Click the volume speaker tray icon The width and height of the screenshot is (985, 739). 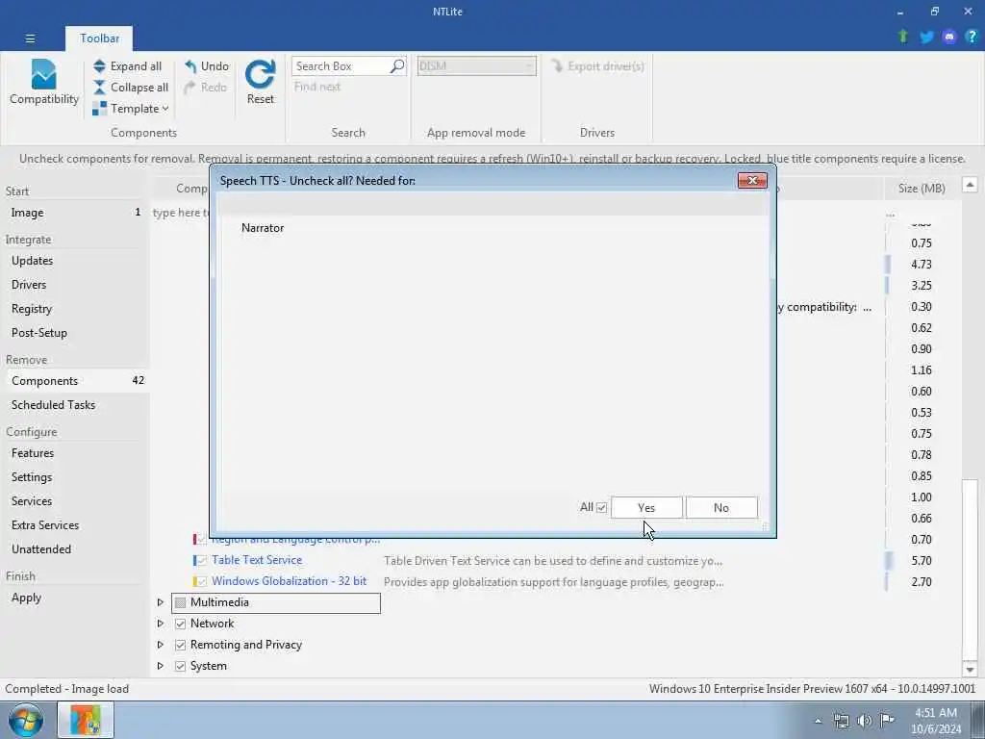865,721
